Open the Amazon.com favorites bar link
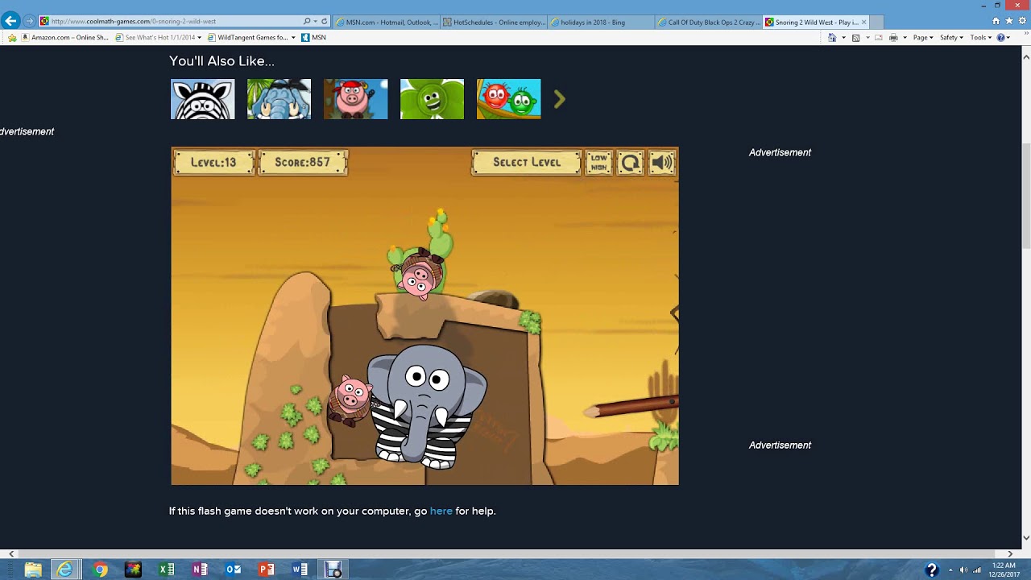Viewport: 1031px width, 580px height. click(65, 37)
